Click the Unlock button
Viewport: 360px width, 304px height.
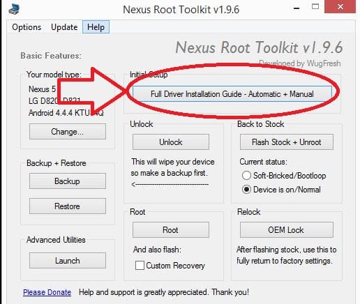[x=171, y=142]
